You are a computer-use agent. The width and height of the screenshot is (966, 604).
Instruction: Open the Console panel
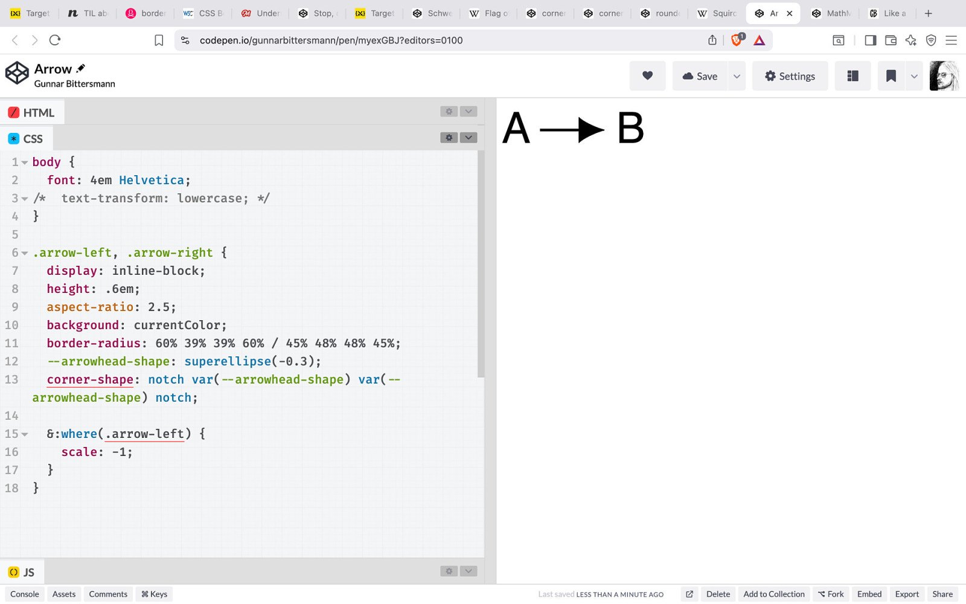(x=25, y=594)
